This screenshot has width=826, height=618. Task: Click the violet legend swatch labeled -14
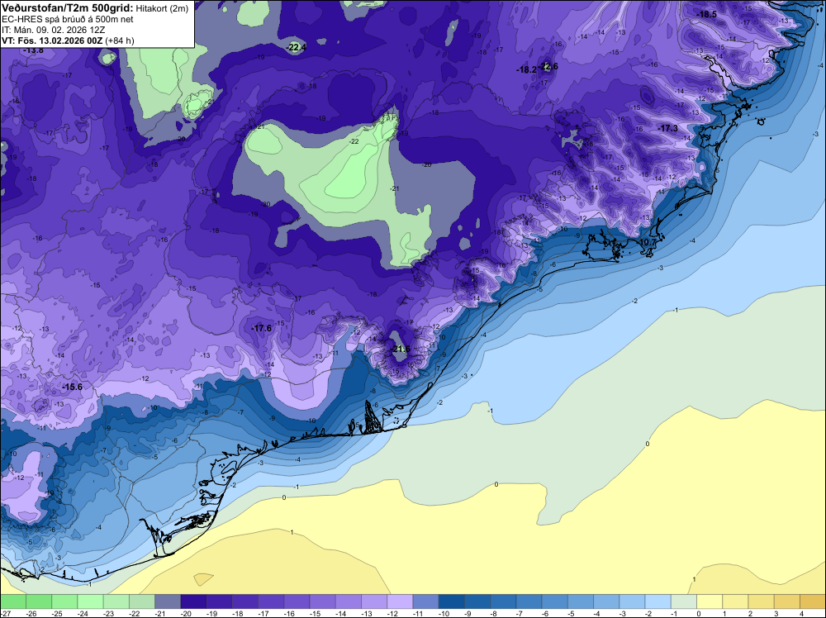click(x=349, y=601)
